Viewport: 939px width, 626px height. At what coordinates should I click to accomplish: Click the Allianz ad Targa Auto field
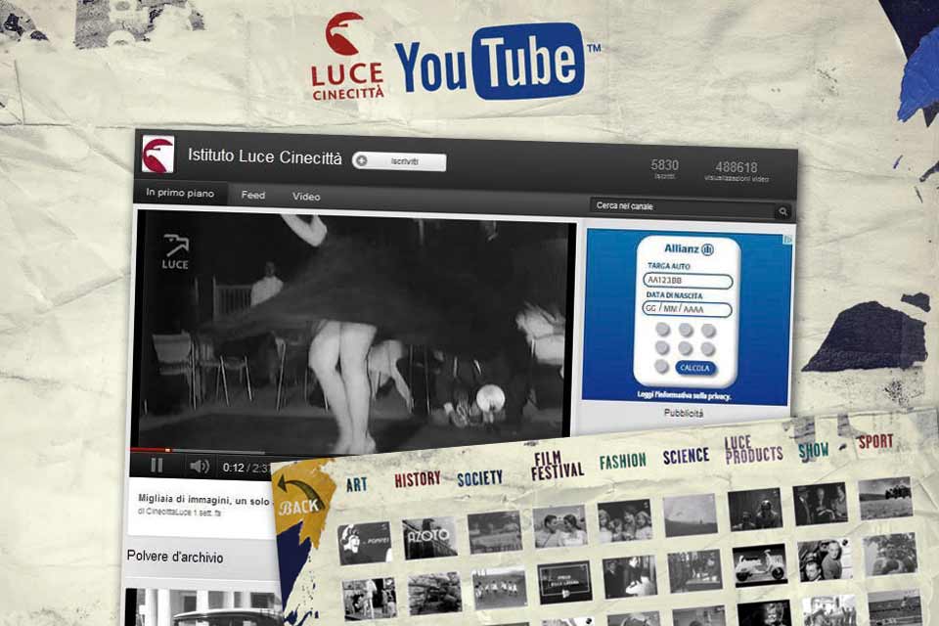pos(688,281)
